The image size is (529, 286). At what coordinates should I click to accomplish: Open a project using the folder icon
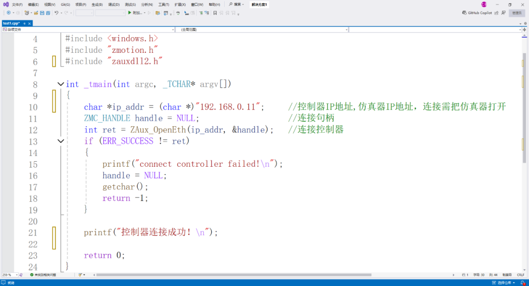(x=36, y=13)
